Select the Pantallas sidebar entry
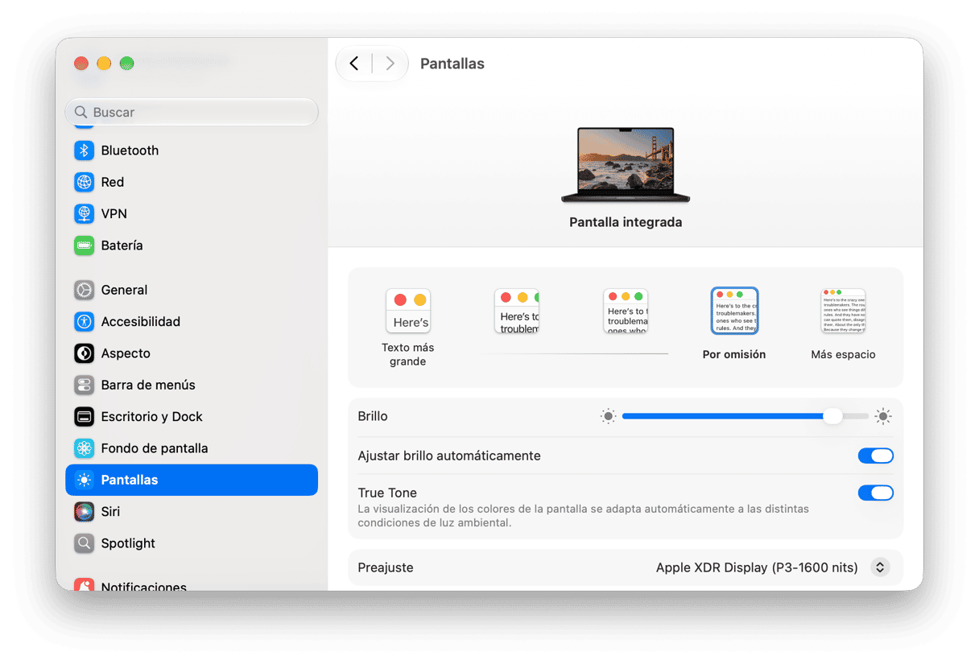Image resolution: width=979 pixels, height=664 pixels. (192, 480)
